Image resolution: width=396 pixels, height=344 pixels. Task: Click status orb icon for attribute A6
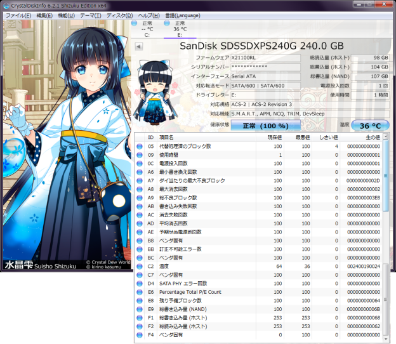click(x=140, y=172)
